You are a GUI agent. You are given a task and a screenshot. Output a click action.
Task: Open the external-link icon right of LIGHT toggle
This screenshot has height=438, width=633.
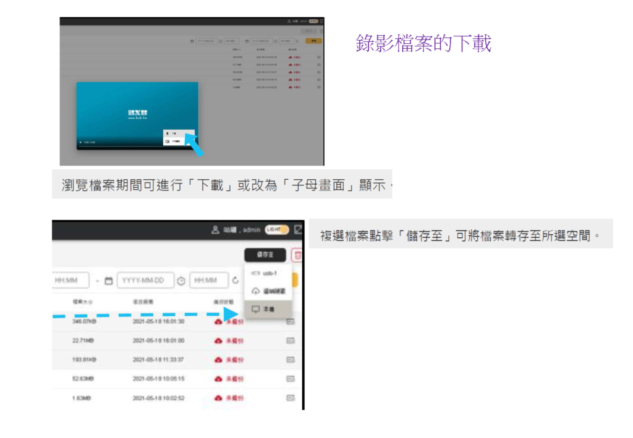[x=298, y=230]
